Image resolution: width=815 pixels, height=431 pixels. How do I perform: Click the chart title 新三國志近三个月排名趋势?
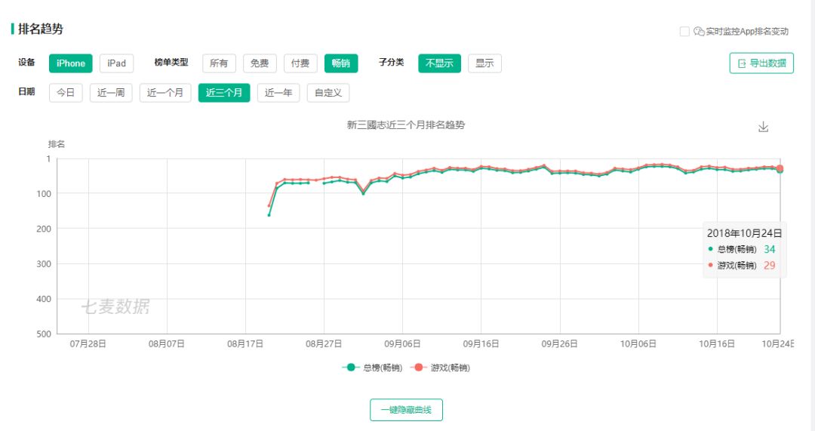click(x=405, y=125)
